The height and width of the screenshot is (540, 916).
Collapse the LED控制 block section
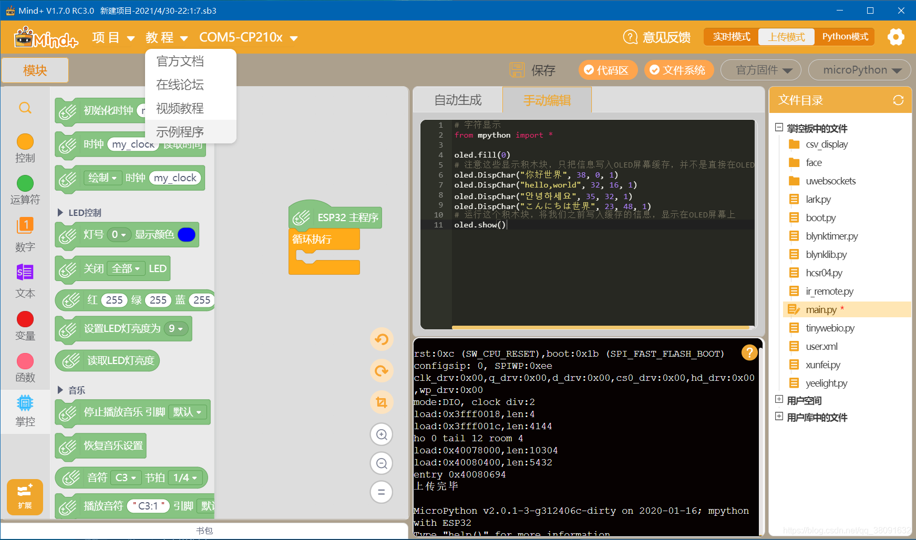(x=60, y=213)
